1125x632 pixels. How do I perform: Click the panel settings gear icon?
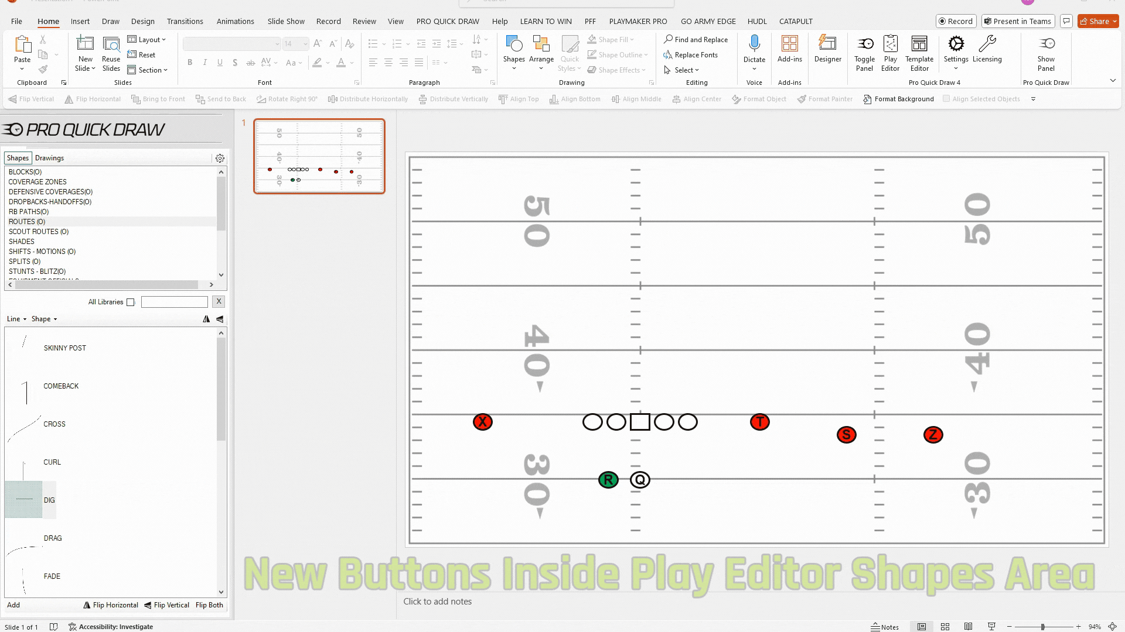point(220,158)
